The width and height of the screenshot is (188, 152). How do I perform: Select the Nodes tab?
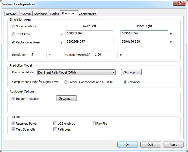[54, 14]
